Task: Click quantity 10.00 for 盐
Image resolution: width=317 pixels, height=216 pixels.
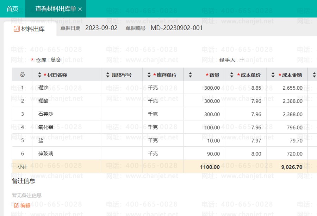Action: coord(213,141)
